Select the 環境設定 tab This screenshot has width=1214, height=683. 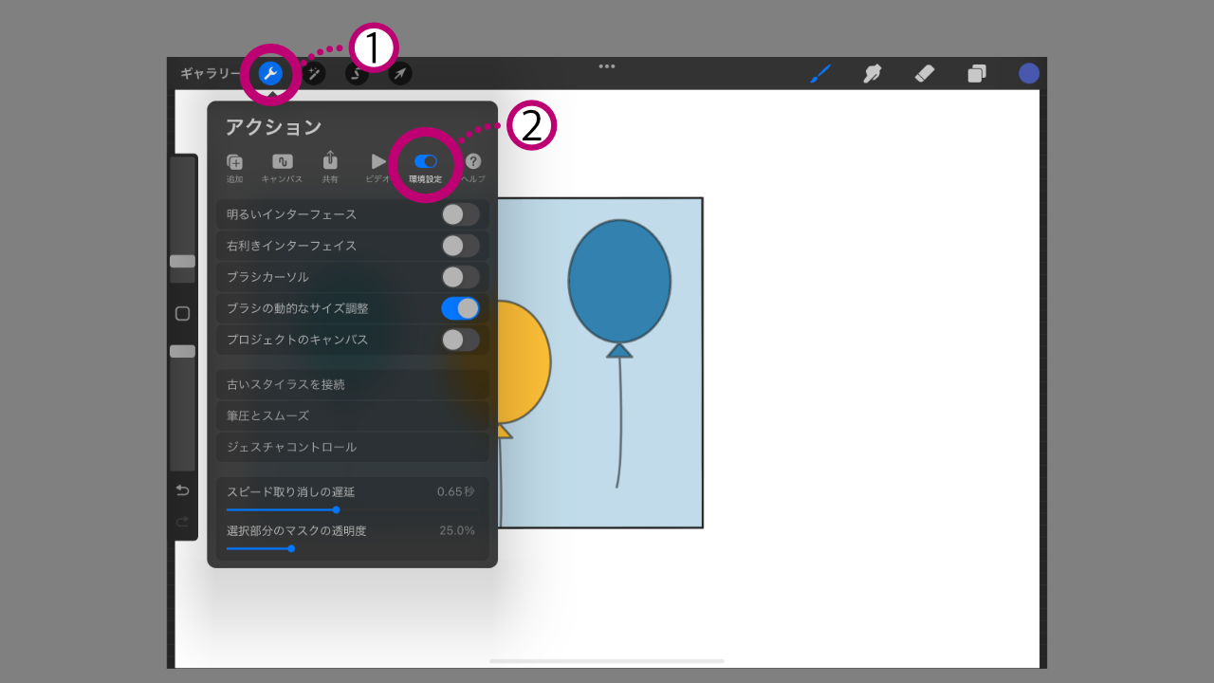[x=426, y=168]
